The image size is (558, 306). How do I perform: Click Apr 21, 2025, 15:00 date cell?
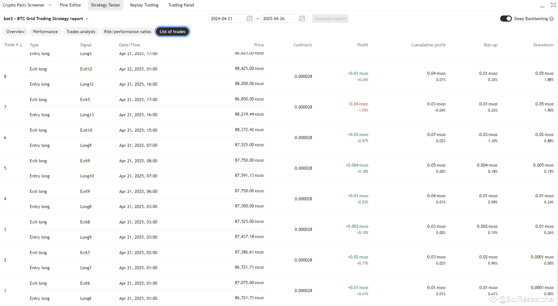(138, 130)
